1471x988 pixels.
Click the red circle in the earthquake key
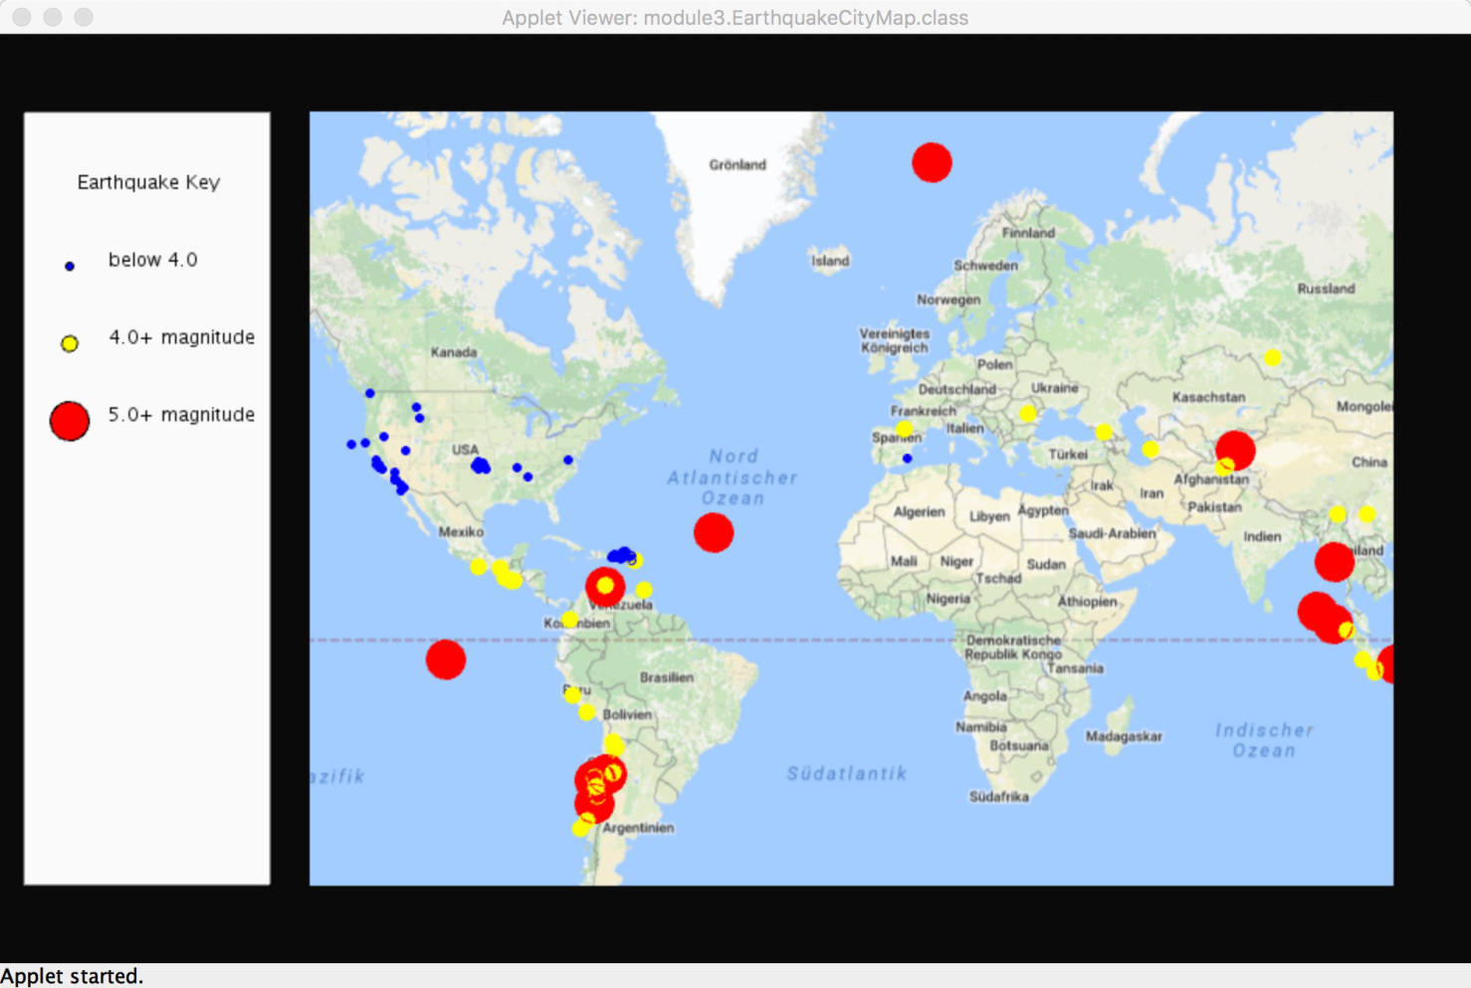tap(70, 421)
